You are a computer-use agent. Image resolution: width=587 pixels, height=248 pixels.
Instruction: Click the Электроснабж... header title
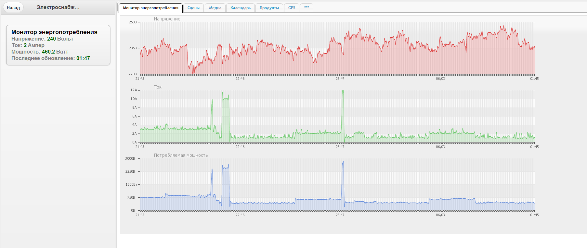point(58,7)
